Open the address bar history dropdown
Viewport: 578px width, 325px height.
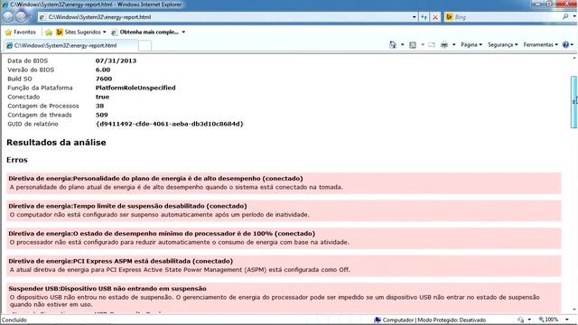click(x=414, y=17)
